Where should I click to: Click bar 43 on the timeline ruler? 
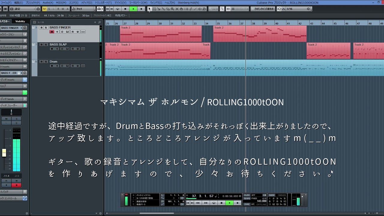312,23
